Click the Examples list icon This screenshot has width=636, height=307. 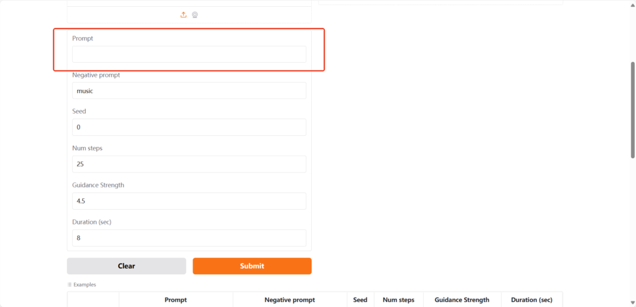coord(70,285)
